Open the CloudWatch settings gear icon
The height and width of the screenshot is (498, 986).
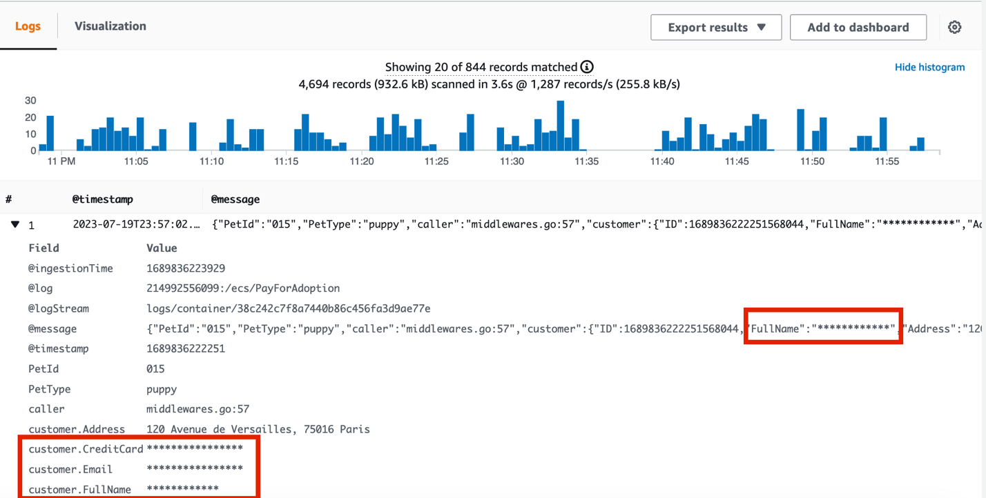click(954, 27)
